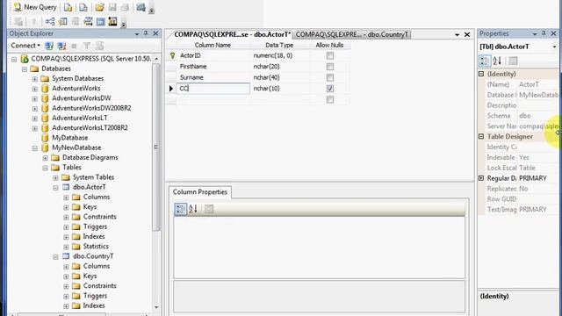Expand the AdventureWorksDW2008R2 database node
This screenshot has height=316, width=562.
pyautogui.click(x=35, y=108)
